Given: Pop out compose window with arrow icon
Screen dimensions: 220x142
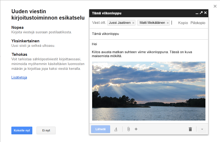Looking at the screenshot, I should click(201, 13).
